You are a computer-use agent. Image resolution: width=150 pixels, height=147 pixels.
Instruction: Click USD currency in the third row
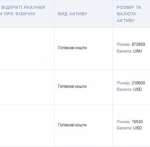[x=138, y=128]
